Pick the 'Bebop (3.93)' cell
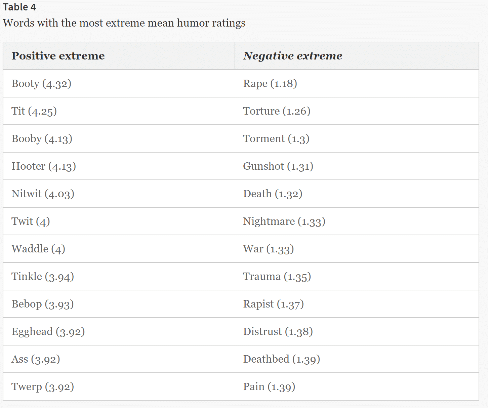The image size is (488, 408). coord(43,304)
